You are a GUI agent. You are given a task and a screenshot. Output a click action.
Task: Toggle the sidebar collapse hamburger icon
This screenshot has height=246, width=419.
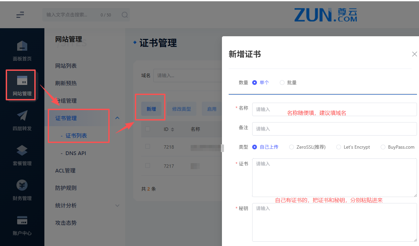(20, 15)
